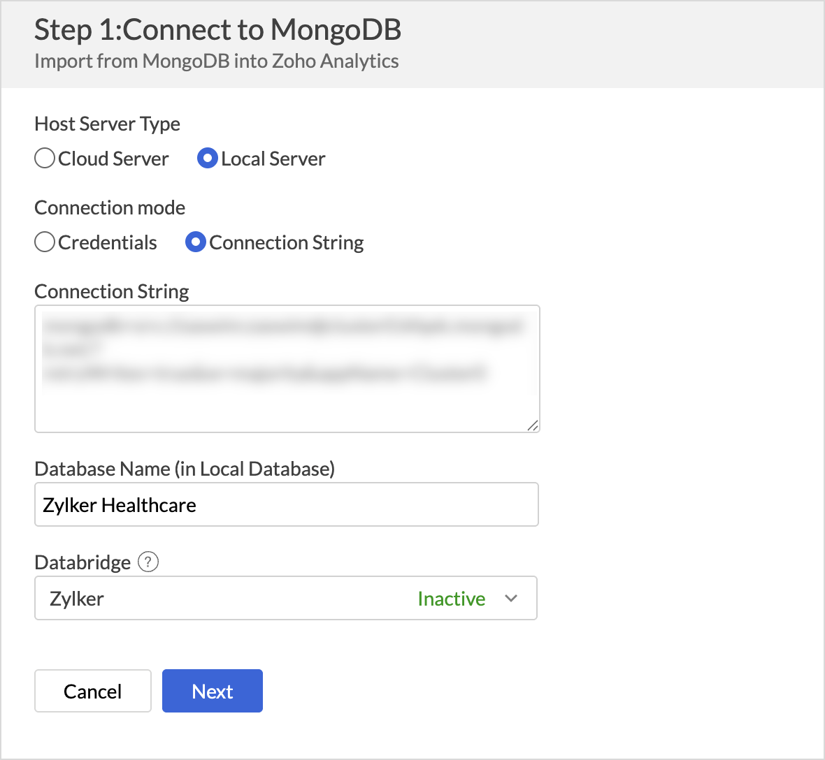Click the 'Local Server' option label text

pyautogui.click(x=273, y=158)
